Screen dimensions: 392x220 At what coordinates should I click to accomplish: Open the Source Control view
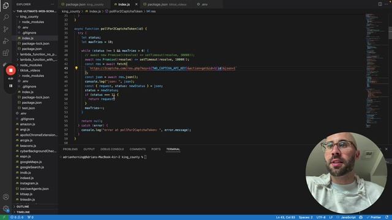[6, 29]
